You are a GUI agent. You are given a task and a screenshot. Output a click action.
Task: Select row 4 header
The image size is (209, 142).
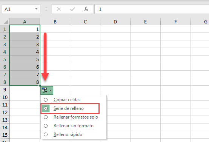pyautogui.click(x=5, y=52)
